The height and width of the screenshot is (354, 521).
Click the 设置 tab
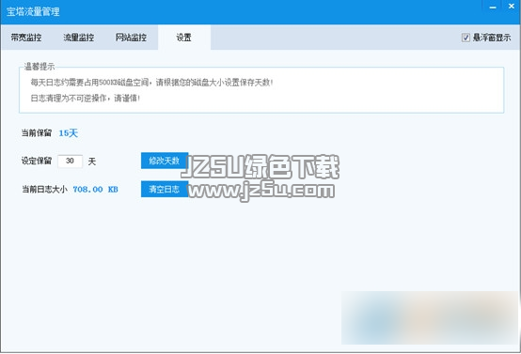pos(184,38)
